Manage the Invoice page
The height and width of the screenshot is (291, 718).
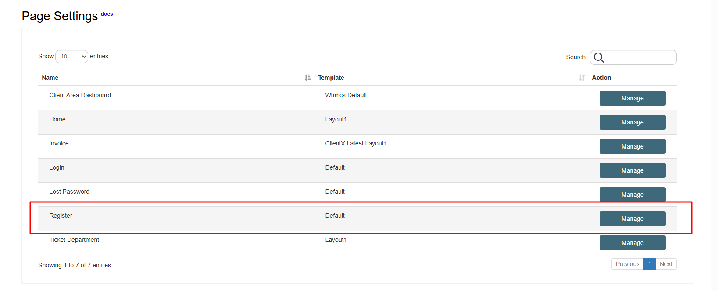pos(632,146)
